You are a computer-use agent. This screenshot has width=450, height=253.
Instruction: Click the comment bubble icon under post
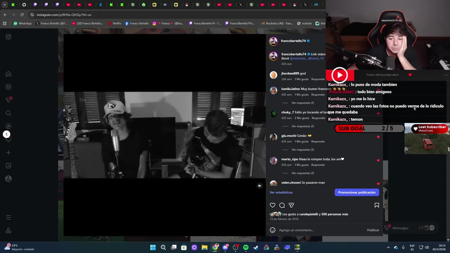pos(282,205)
